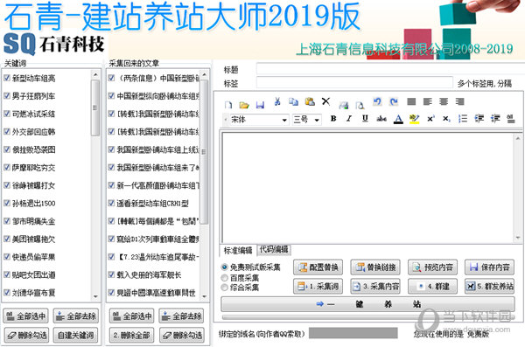
Task: Switch to 代码编辑 tab
Action: click(274, 250)
